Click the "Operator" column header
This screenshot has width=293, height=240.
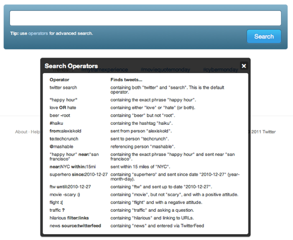(x=60, y=80)
